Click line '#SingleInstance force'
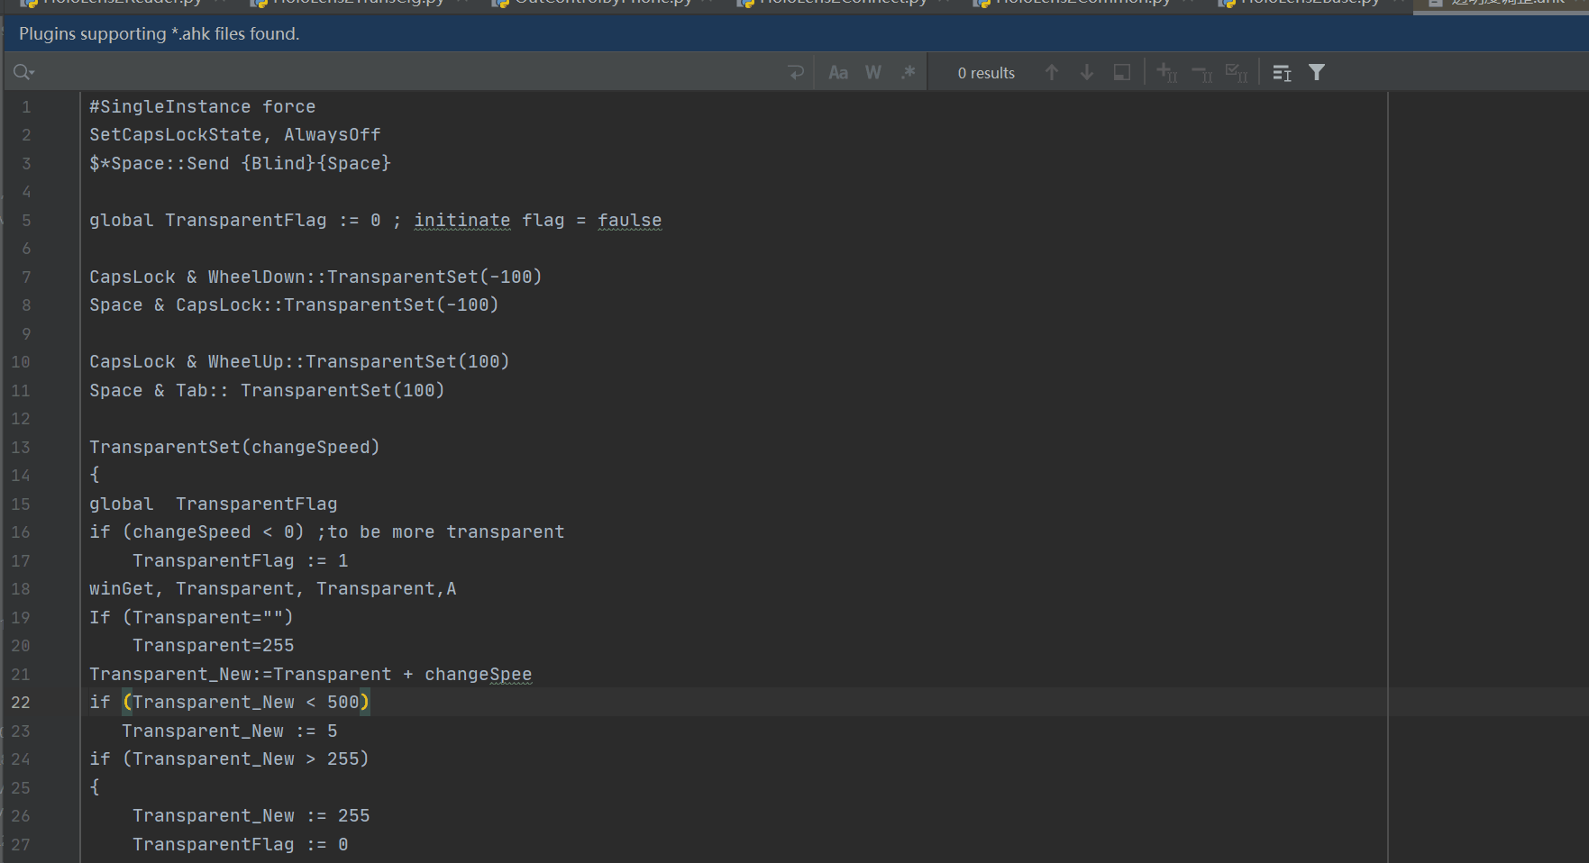 click(x=203, y=106)
